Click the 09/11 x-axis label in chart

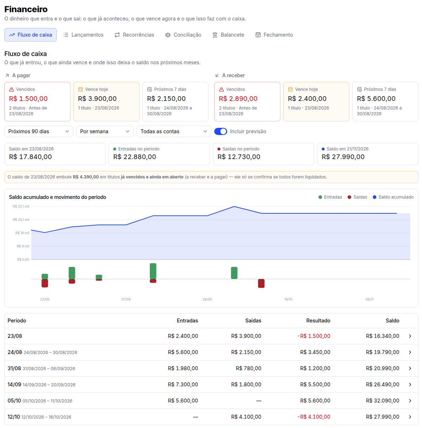point(370,299)
